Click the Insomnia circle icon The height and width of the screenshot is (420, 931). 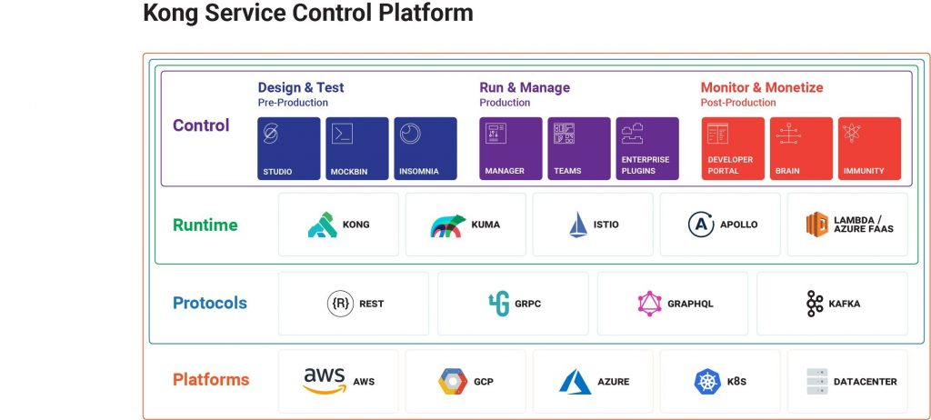410,134
